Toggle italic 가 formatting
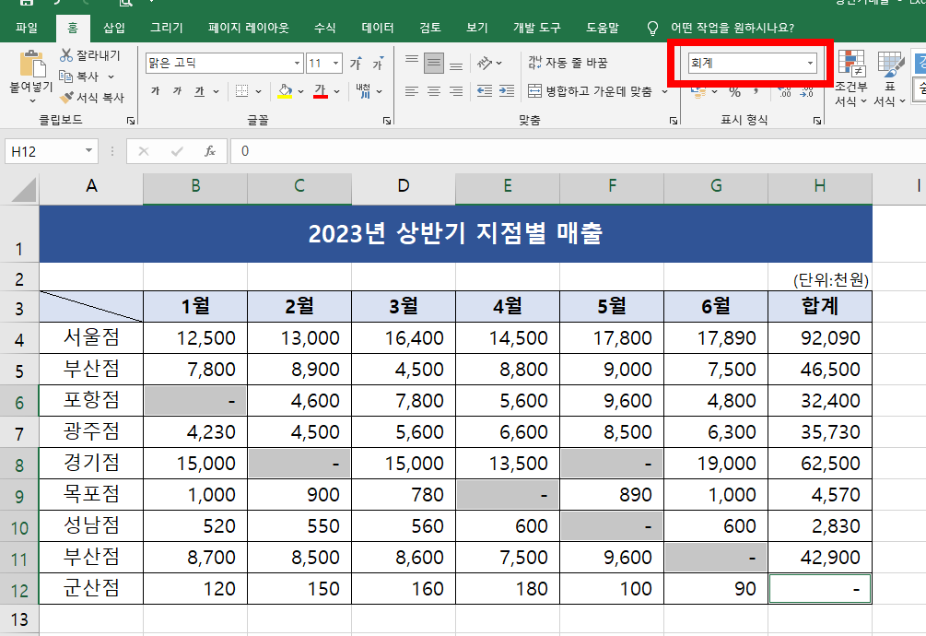This screenshot has height=636, width=926. click(177, 91)
